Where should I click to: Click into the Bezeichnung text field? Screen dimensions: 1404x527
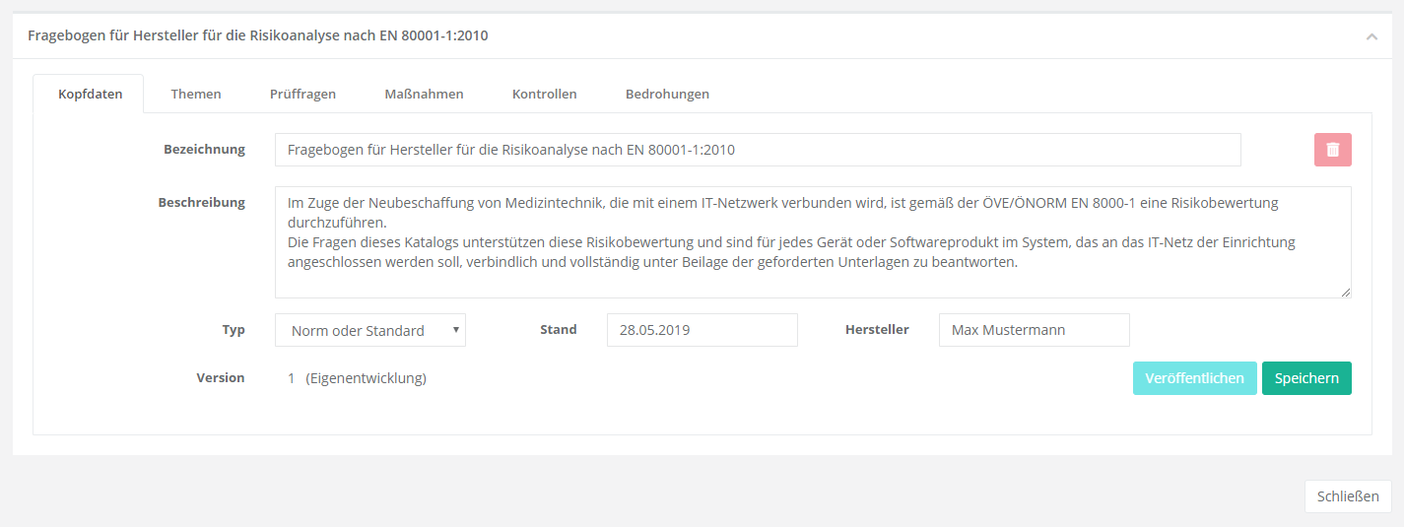pos(757,150)
